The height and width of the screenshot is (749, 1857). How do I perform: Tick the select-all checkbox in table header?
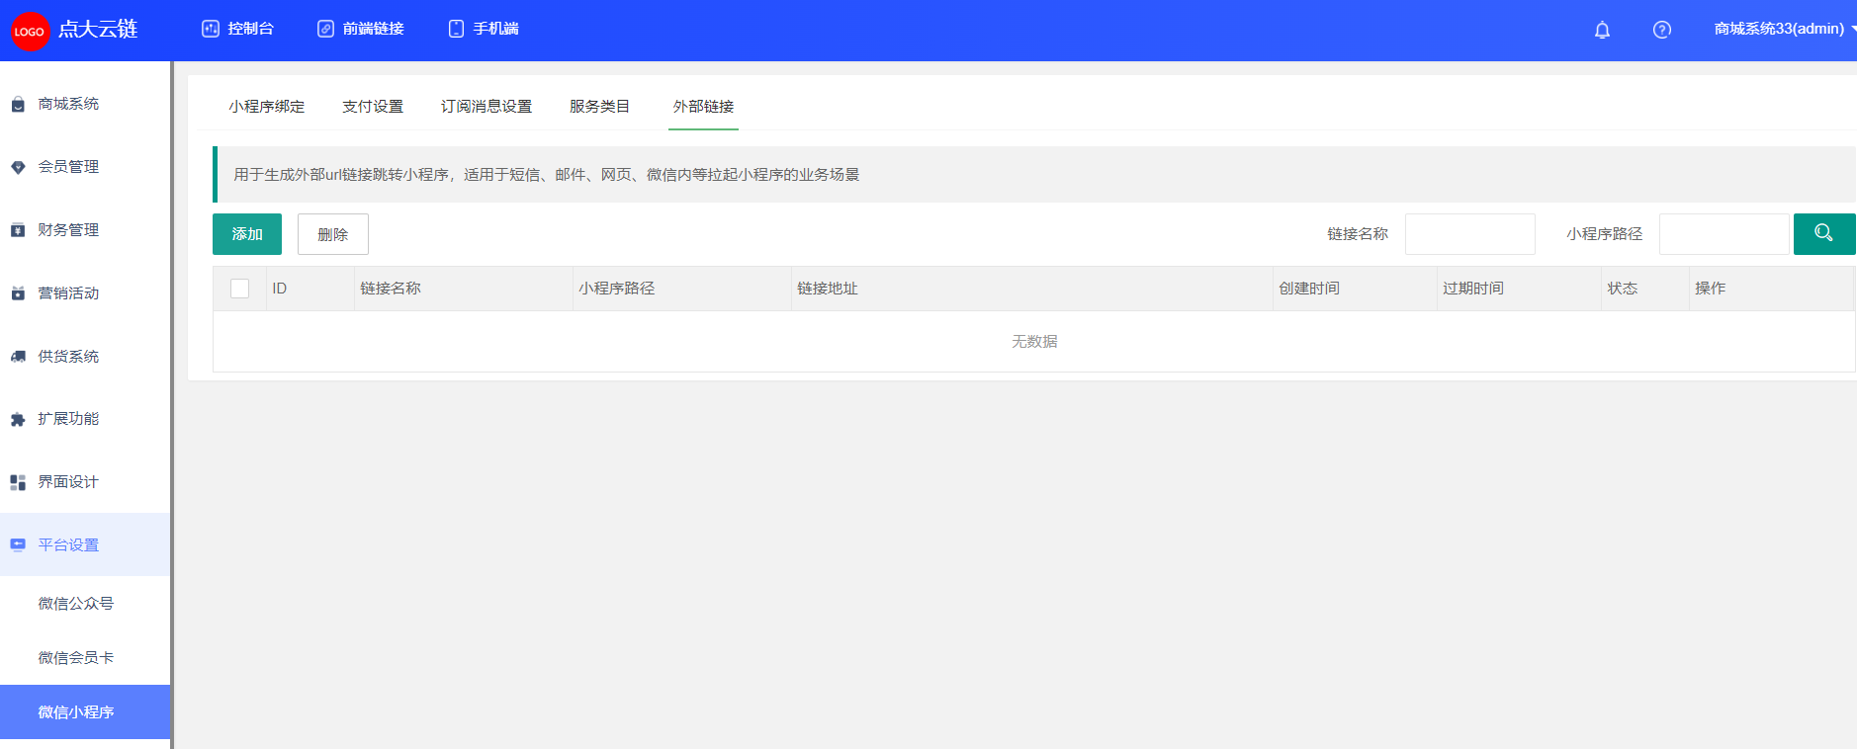tap(239, 289)
